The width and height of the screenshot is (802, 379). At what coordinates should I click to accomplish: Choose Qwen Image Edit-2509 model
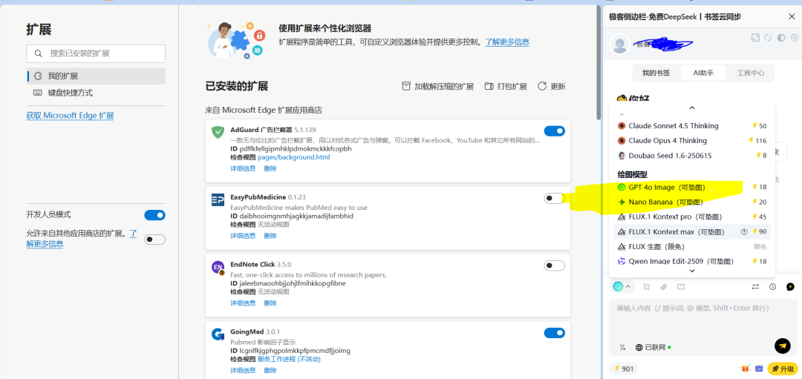point(692,262)
